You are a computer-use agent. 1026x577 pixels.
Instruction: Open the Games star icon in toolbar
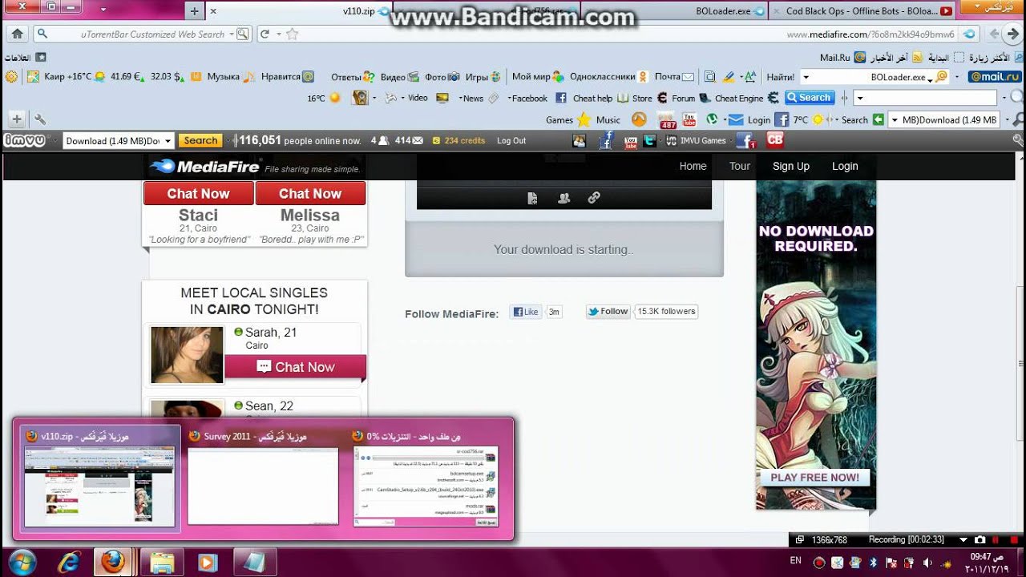point(584,119)
